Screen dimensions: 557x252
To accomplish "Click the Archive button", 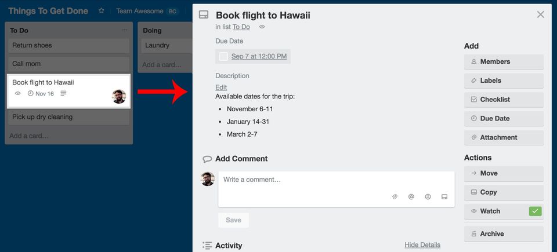I will pos(504,234).
